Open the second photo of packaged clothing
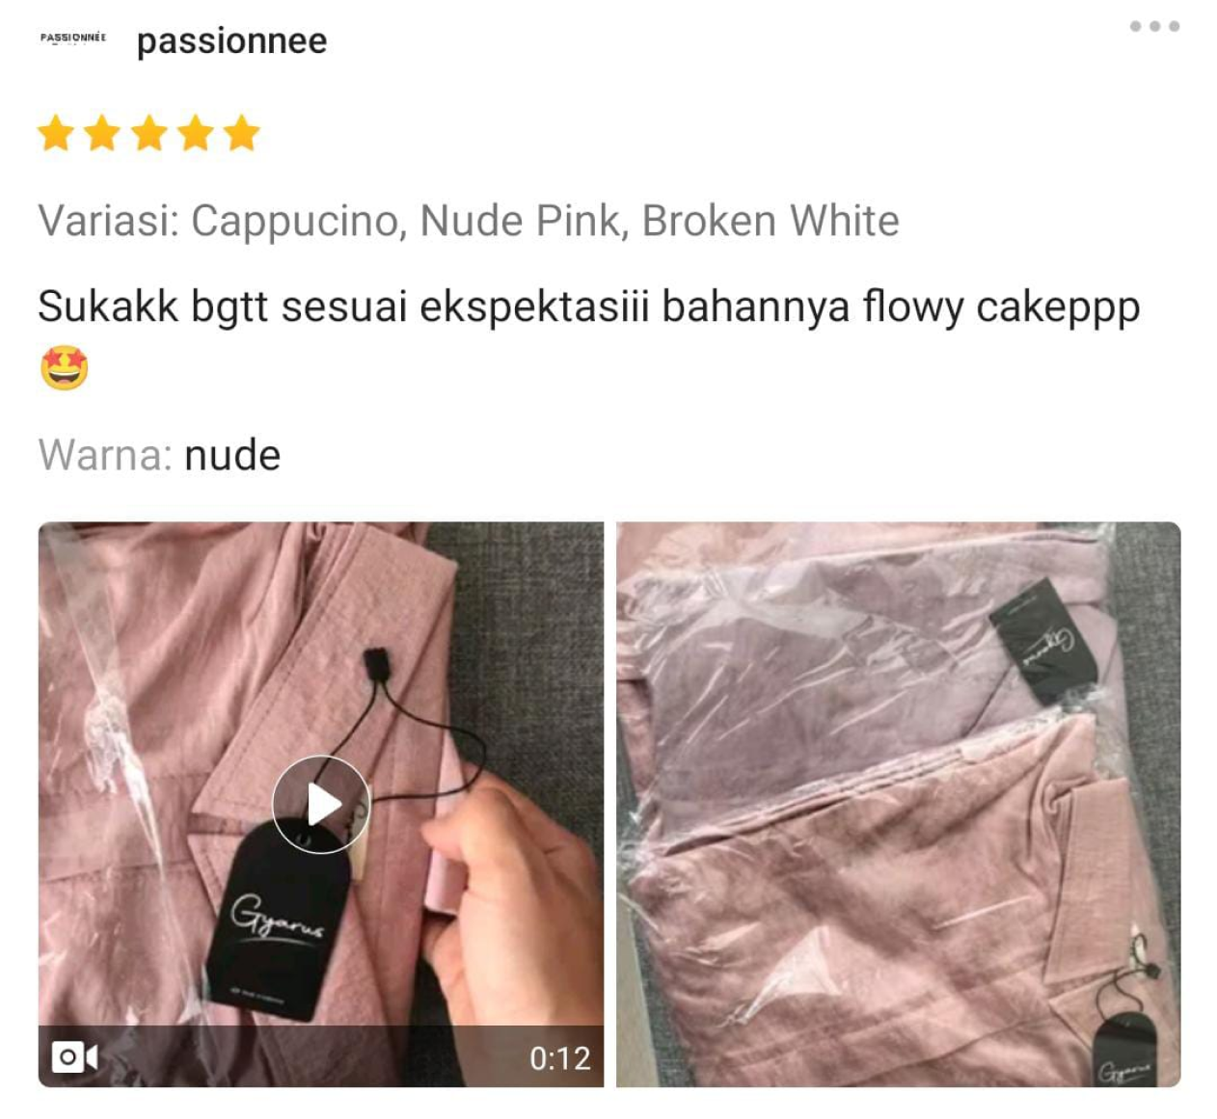The height and width of the screenshot is (1119, 1217). click(898, 804)
